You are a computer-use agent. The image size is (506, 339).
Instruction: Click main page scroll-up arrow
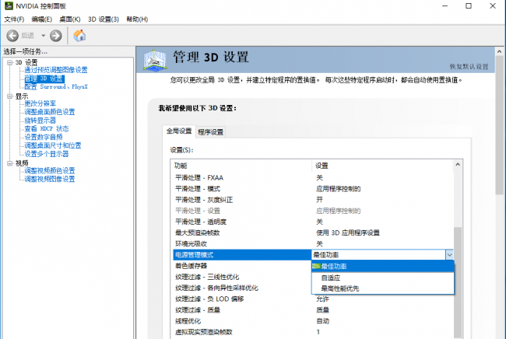(499, 51)
